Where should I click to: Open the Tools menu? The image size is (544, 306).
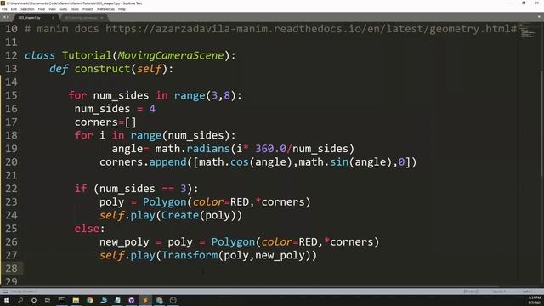click(x=75, y=9)
